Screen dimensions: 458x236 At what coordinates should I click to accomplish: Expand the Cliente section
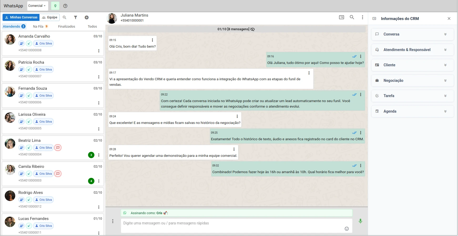pyautogui.click(x=413, y=65)
